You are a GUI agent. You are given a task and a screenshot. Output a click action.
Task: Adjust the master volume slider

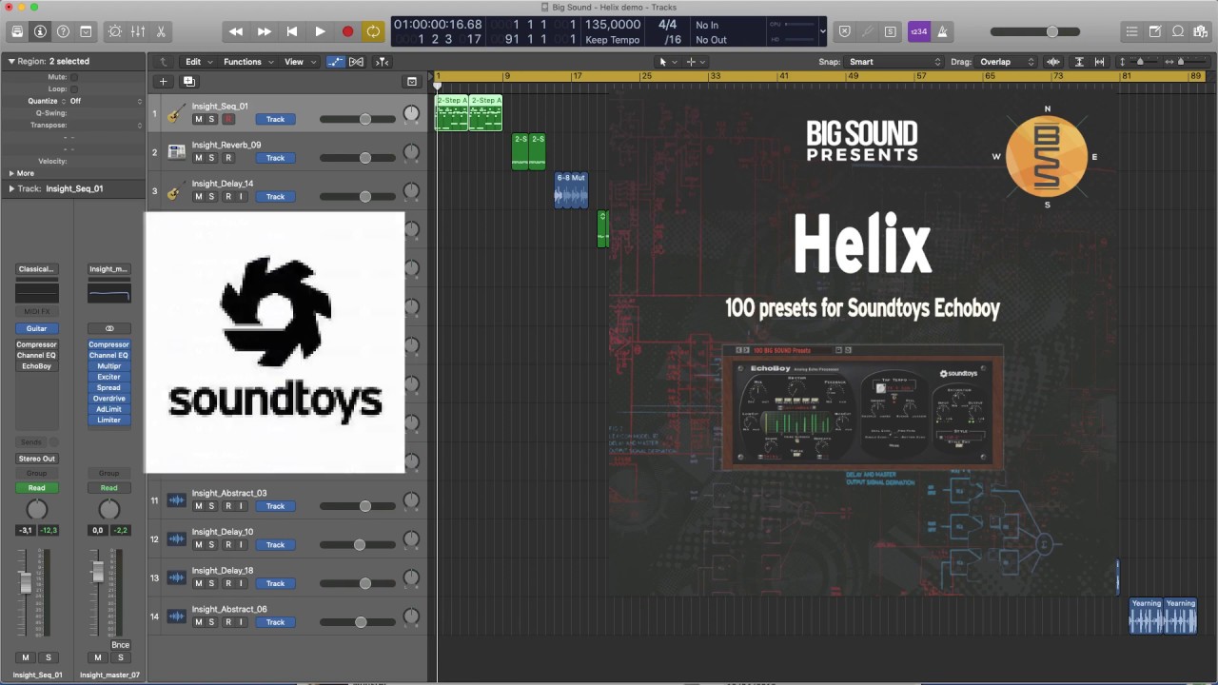pyautogui.click(x=1035, y=31)
